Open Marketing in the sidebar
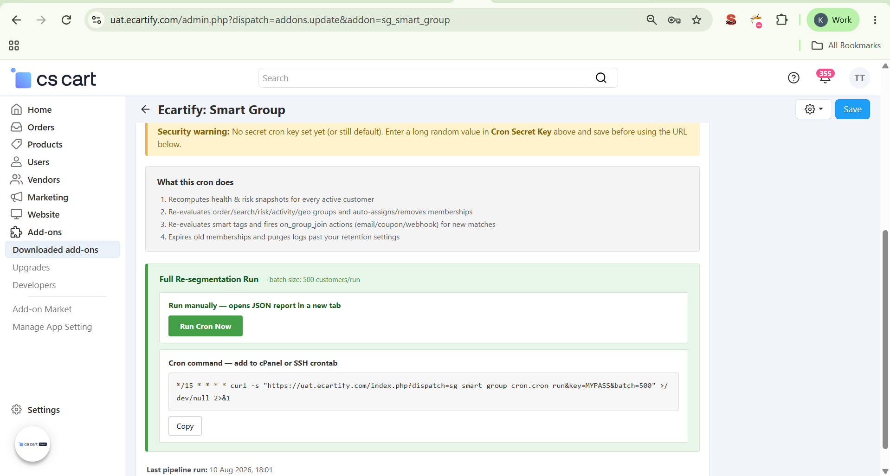Image resolution: width=890 pixels, height=476 pixels. [x=48, y=197]
